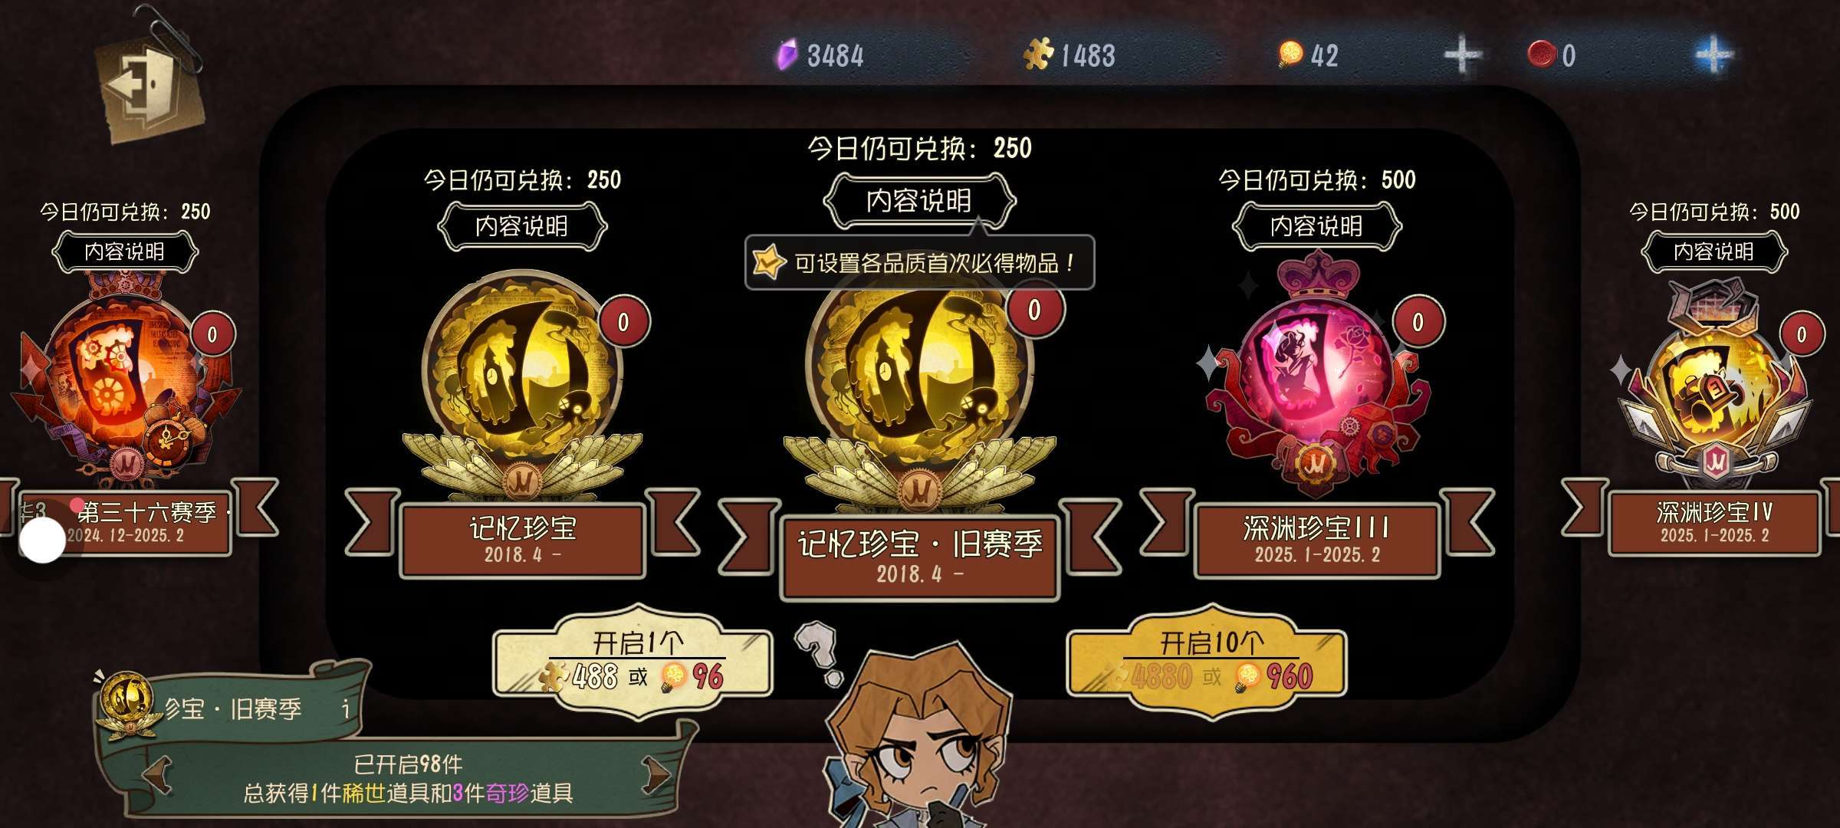Open info icon on 旧赛季 banner
The image size is (1840, 828).
tap(347, 708)
